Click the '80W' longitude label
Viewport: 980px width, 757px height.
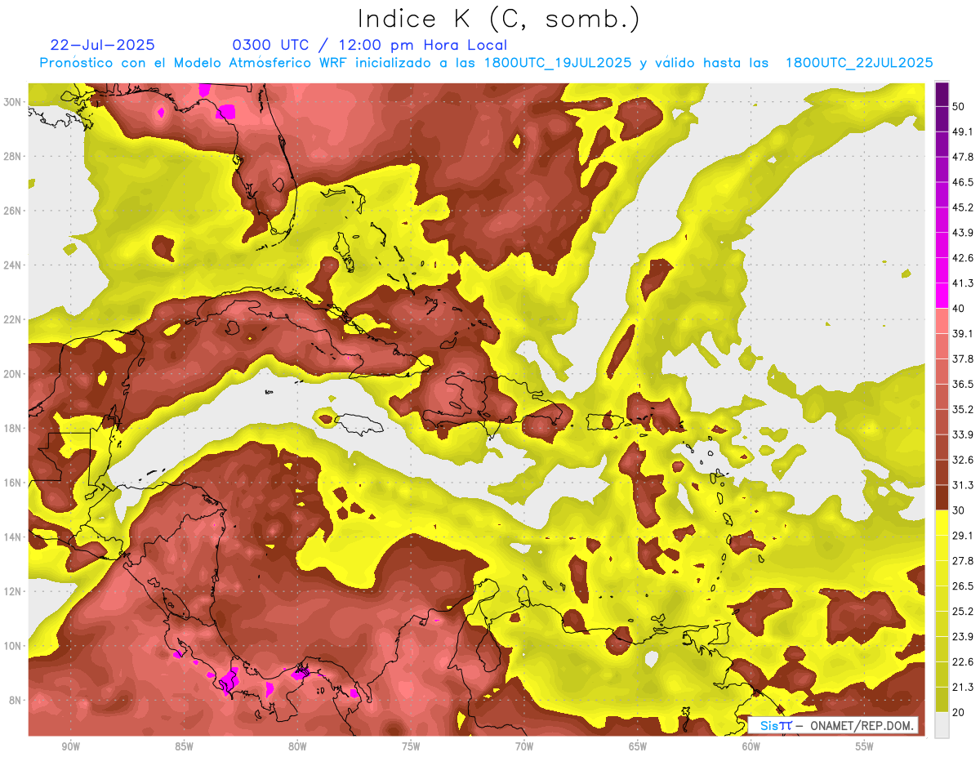(x=297, y=746)
